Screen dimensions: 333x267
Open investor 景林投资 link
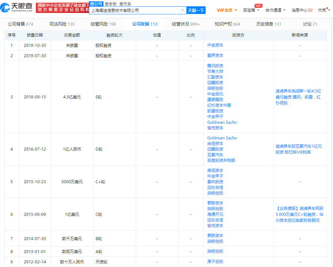[x=215, y=182]
